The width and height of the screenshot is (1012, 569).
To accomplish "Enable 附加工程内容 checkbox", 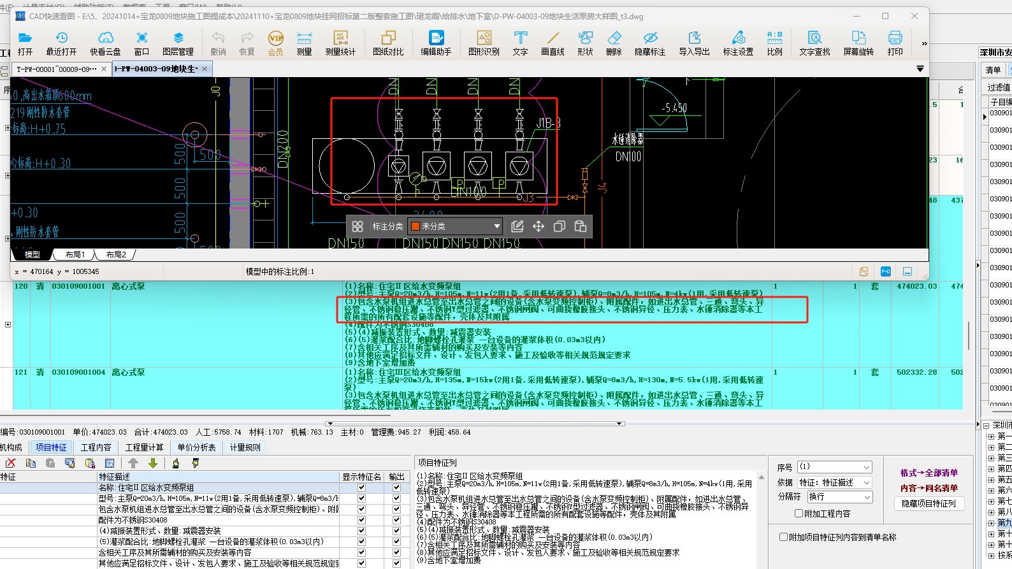I will [799, 514].
